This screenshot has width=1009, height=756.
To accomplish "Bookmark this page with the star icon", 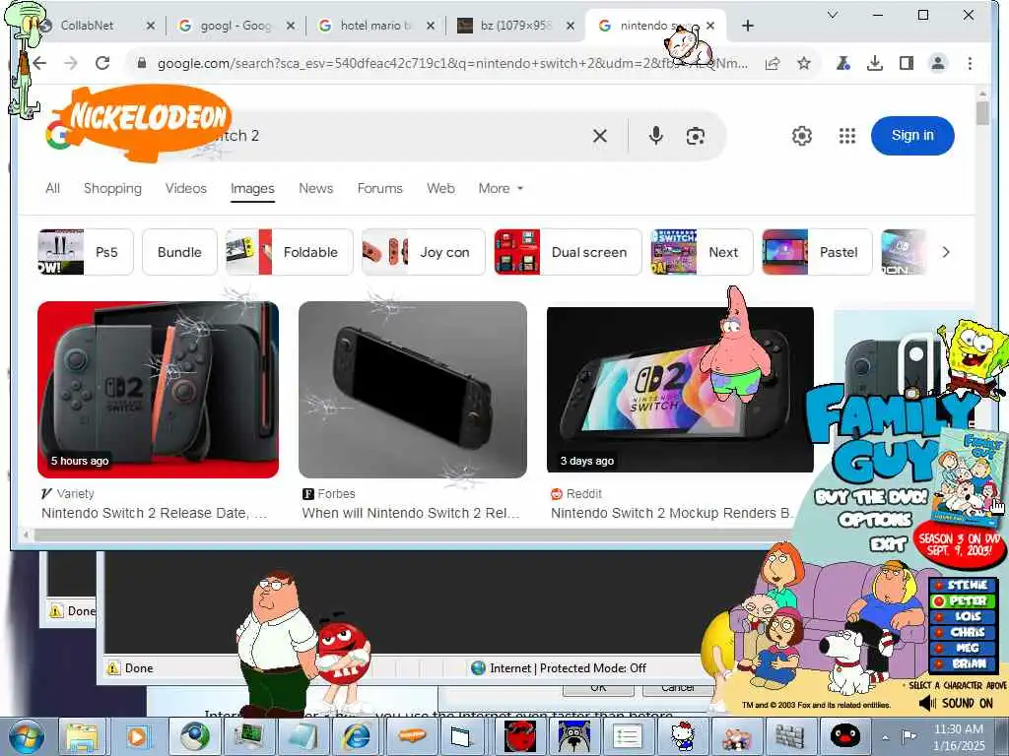I will pos(804,63).
